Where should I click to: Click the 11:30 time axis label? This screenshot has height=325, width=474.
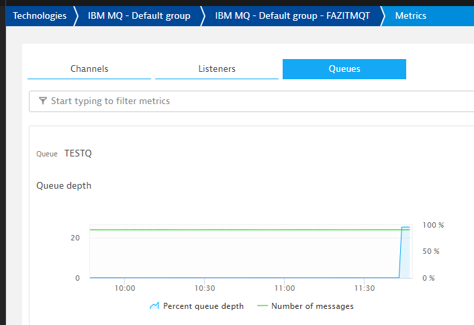365,288
